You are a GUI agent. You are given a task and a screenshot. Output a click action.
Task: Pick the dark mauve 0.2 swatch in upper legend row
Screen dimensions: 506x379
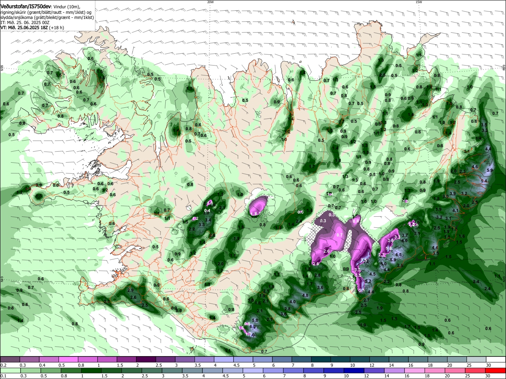pyautogui.click(x=10, y=360)
